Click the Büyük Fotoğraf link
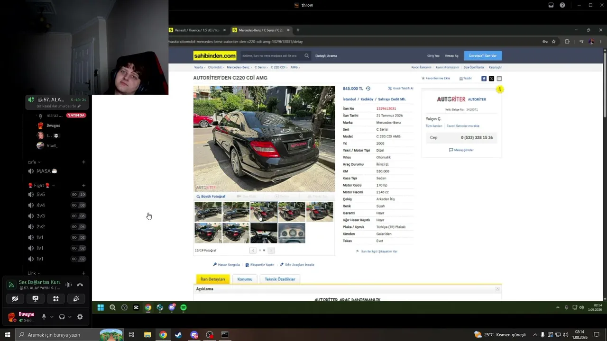This screenshot has width=607, height=341. tap(211, 197)
